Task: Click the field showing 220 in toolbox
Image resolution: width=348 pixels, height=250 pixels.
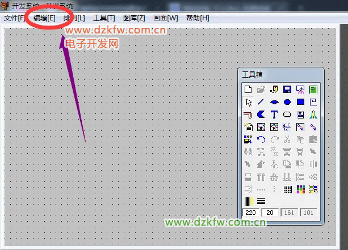Action: tap(250, 213)
